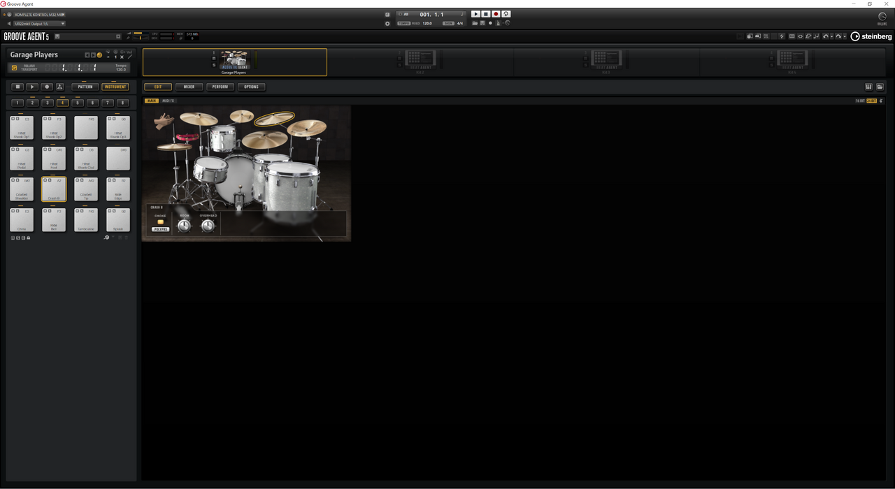Toggle loop mode in the transport
Image resolution: width=895 pixels, height=489 pixels.
point(506,14)
